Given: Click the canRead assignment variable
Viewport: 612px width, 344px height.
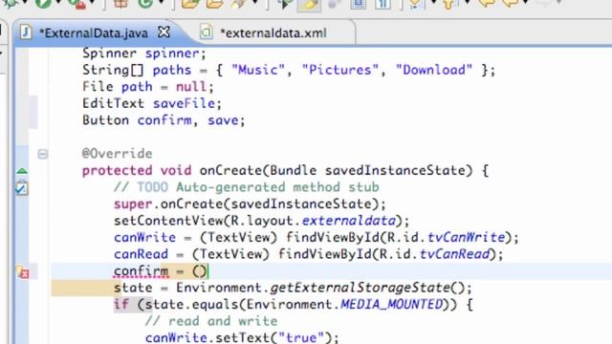Looking at the screenshot, I should tap(141, 254).
